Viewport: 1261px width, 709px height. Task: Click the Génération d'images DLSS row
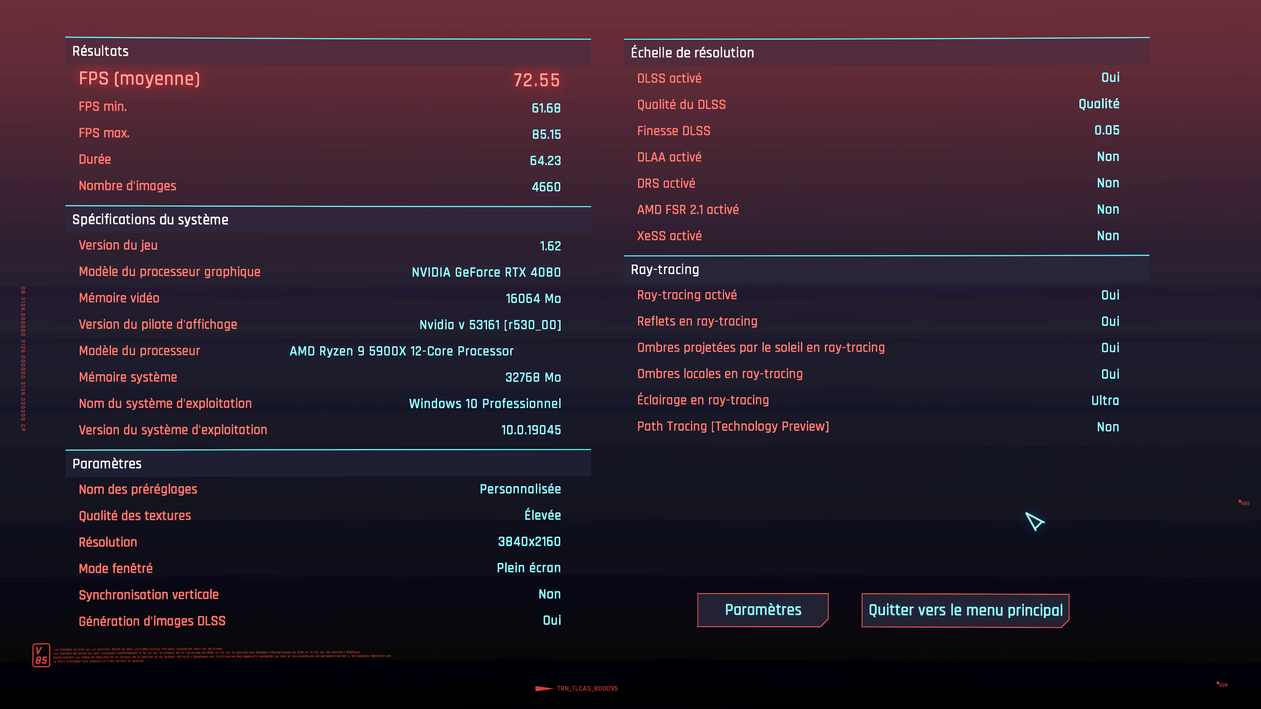click(x=319, y=621)
